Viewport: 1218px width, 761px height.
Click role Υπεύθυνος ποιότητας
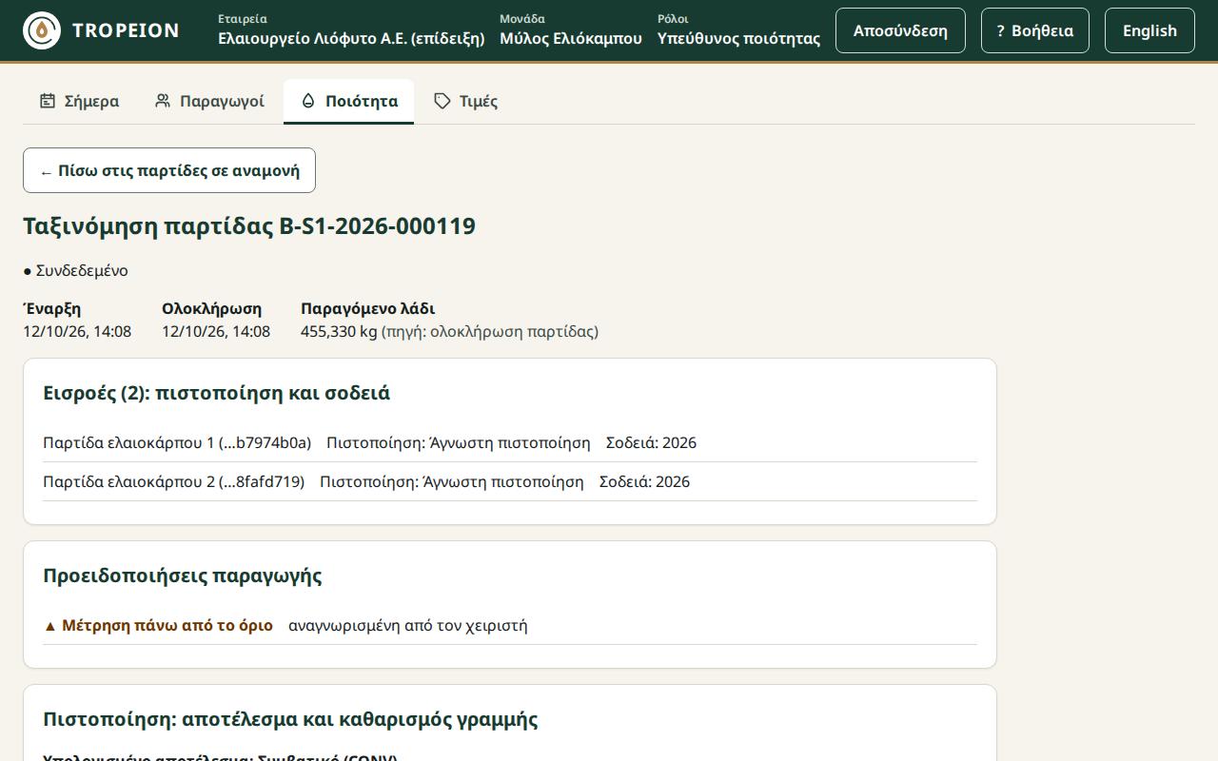(x=738, y=39)
